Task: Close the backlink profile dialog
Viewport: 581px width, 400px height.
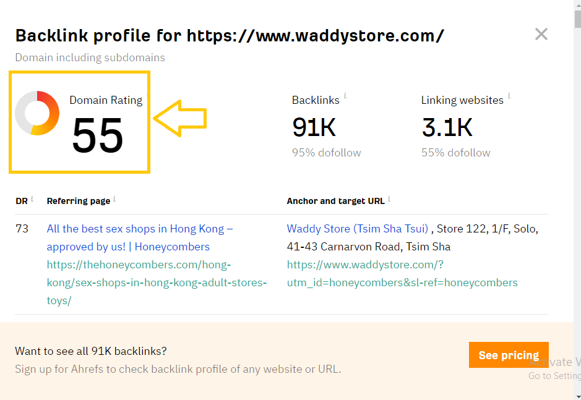Action: 541,35
